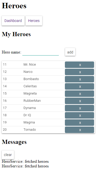The height and width of the screenshot is (171, 99).
Task: Go to the Heroes navigation link
Action: click(x=34, y=21)
